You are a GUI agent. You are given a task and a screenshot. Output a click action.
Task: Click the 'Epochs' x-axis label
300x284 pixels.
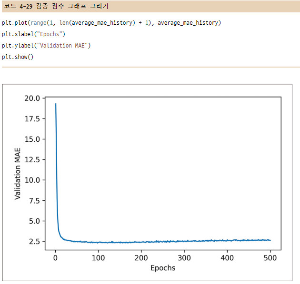pos(163,268)
